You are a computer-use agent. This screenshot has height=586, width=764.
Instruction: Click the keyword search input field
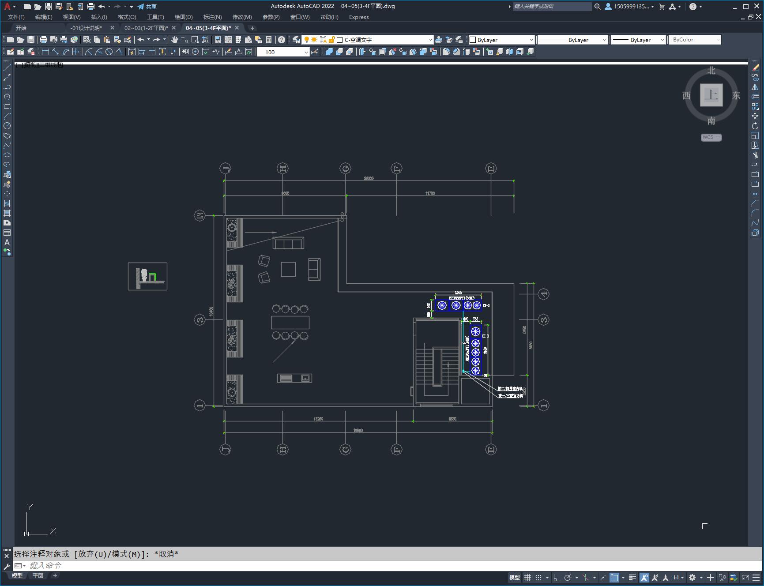(552, 7)
